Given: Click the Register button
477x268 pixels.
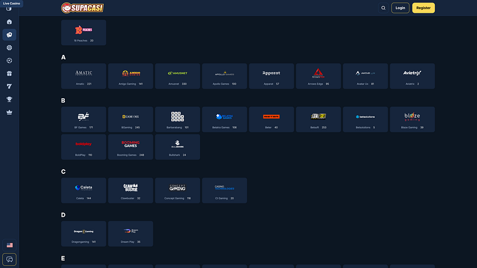Looking at the screenshot, I should [x=423, y=8].
